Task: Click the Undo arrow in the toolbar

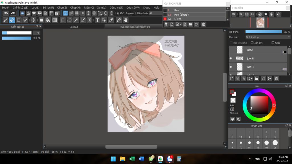Action: pyautogui.click(x=6, y=13)
